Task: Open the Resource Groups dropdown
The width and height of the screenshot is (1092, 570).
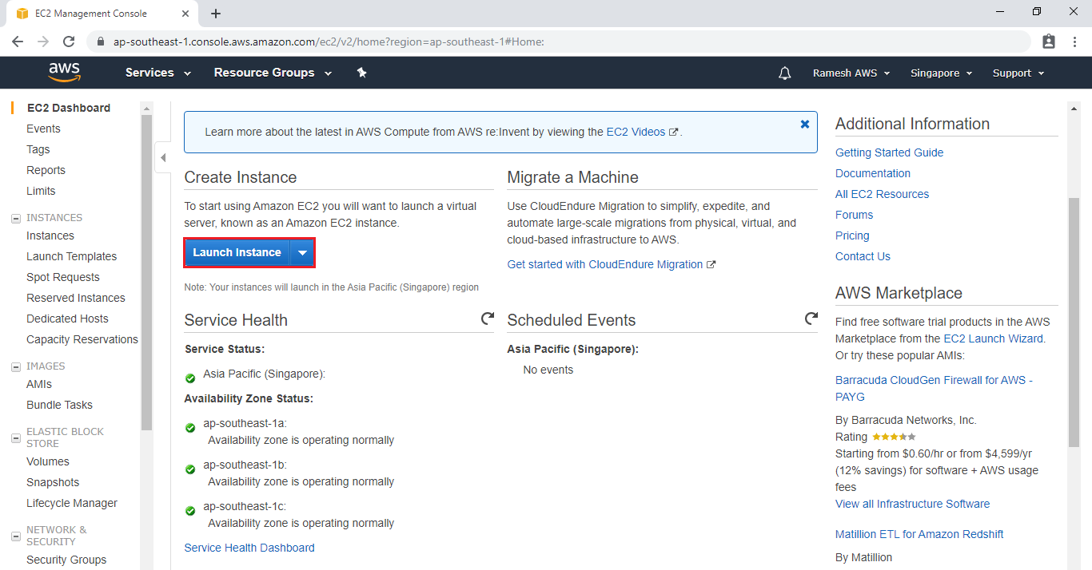Action: tap(273, 73)
